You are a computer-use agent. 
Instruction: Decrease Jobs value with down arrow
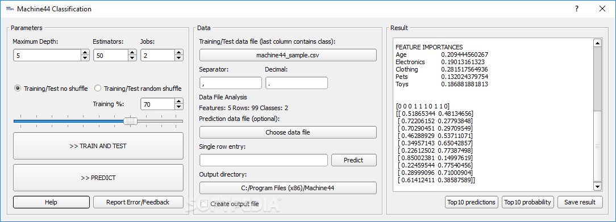179,58
